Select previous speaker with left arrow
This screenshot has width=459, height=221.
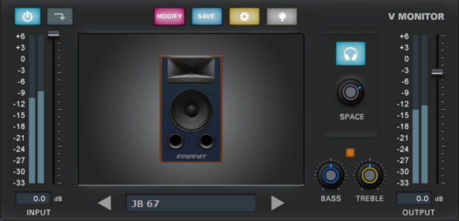[x=105, y=203]
